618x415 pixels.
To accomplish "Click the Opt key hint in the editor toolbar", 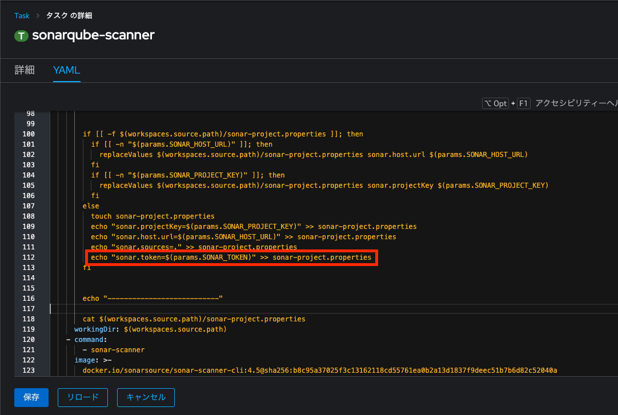I will [495, 103].
